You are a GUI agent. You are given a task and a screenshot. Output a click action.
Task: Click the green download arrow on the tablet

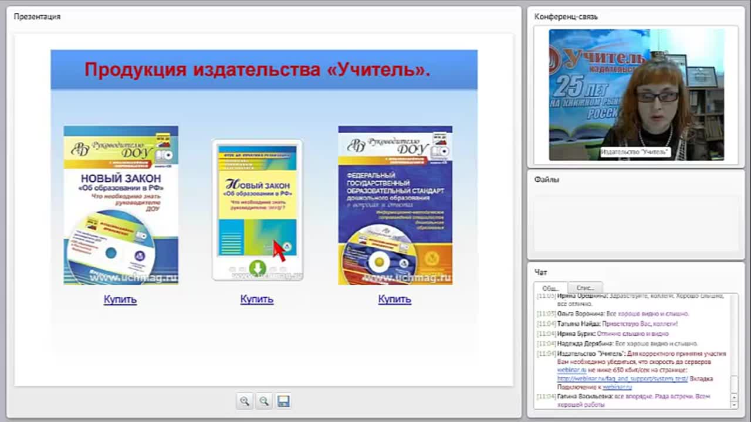pyautogui.click(x=258, y=268)
